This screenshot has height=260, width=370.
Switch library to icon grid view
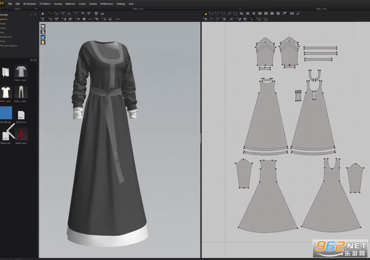click(x=31, y=60)
